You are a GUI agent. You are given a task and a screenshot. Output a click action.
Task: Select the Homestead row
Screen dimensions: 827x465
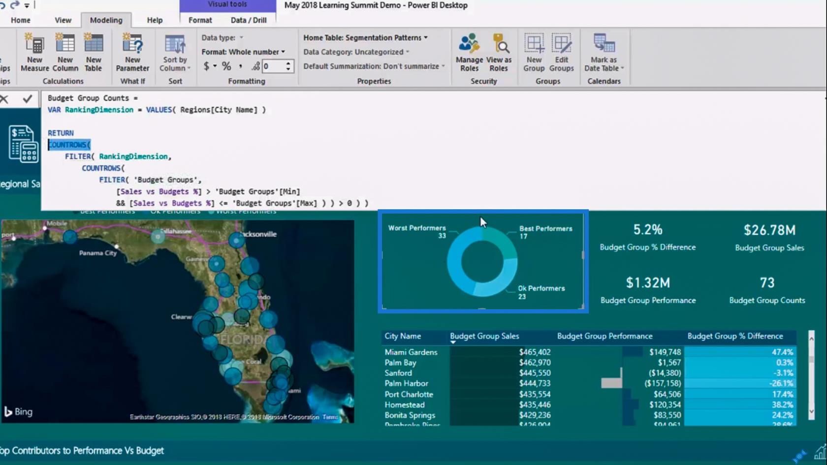[589, 404]
